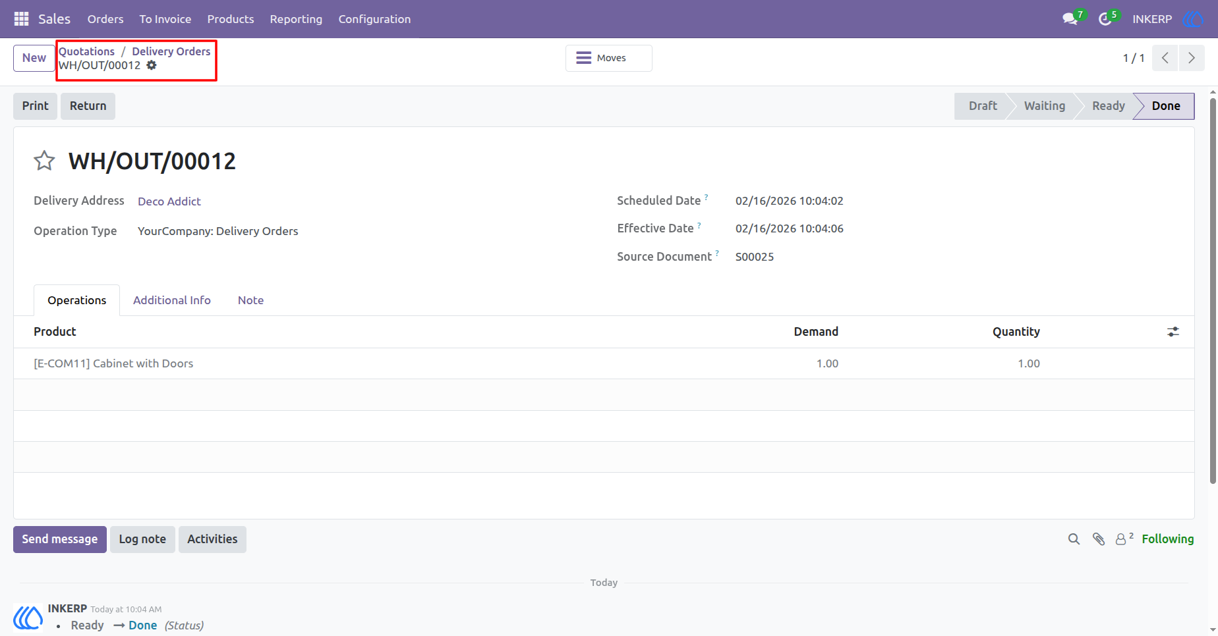Search messages in the chatter
This screenshot has height=636, width=1218.
(1074, 539)
